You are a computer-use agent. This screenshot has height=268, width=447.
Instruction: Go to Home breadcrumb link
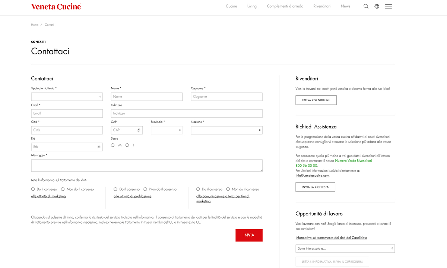click(35, 25)
